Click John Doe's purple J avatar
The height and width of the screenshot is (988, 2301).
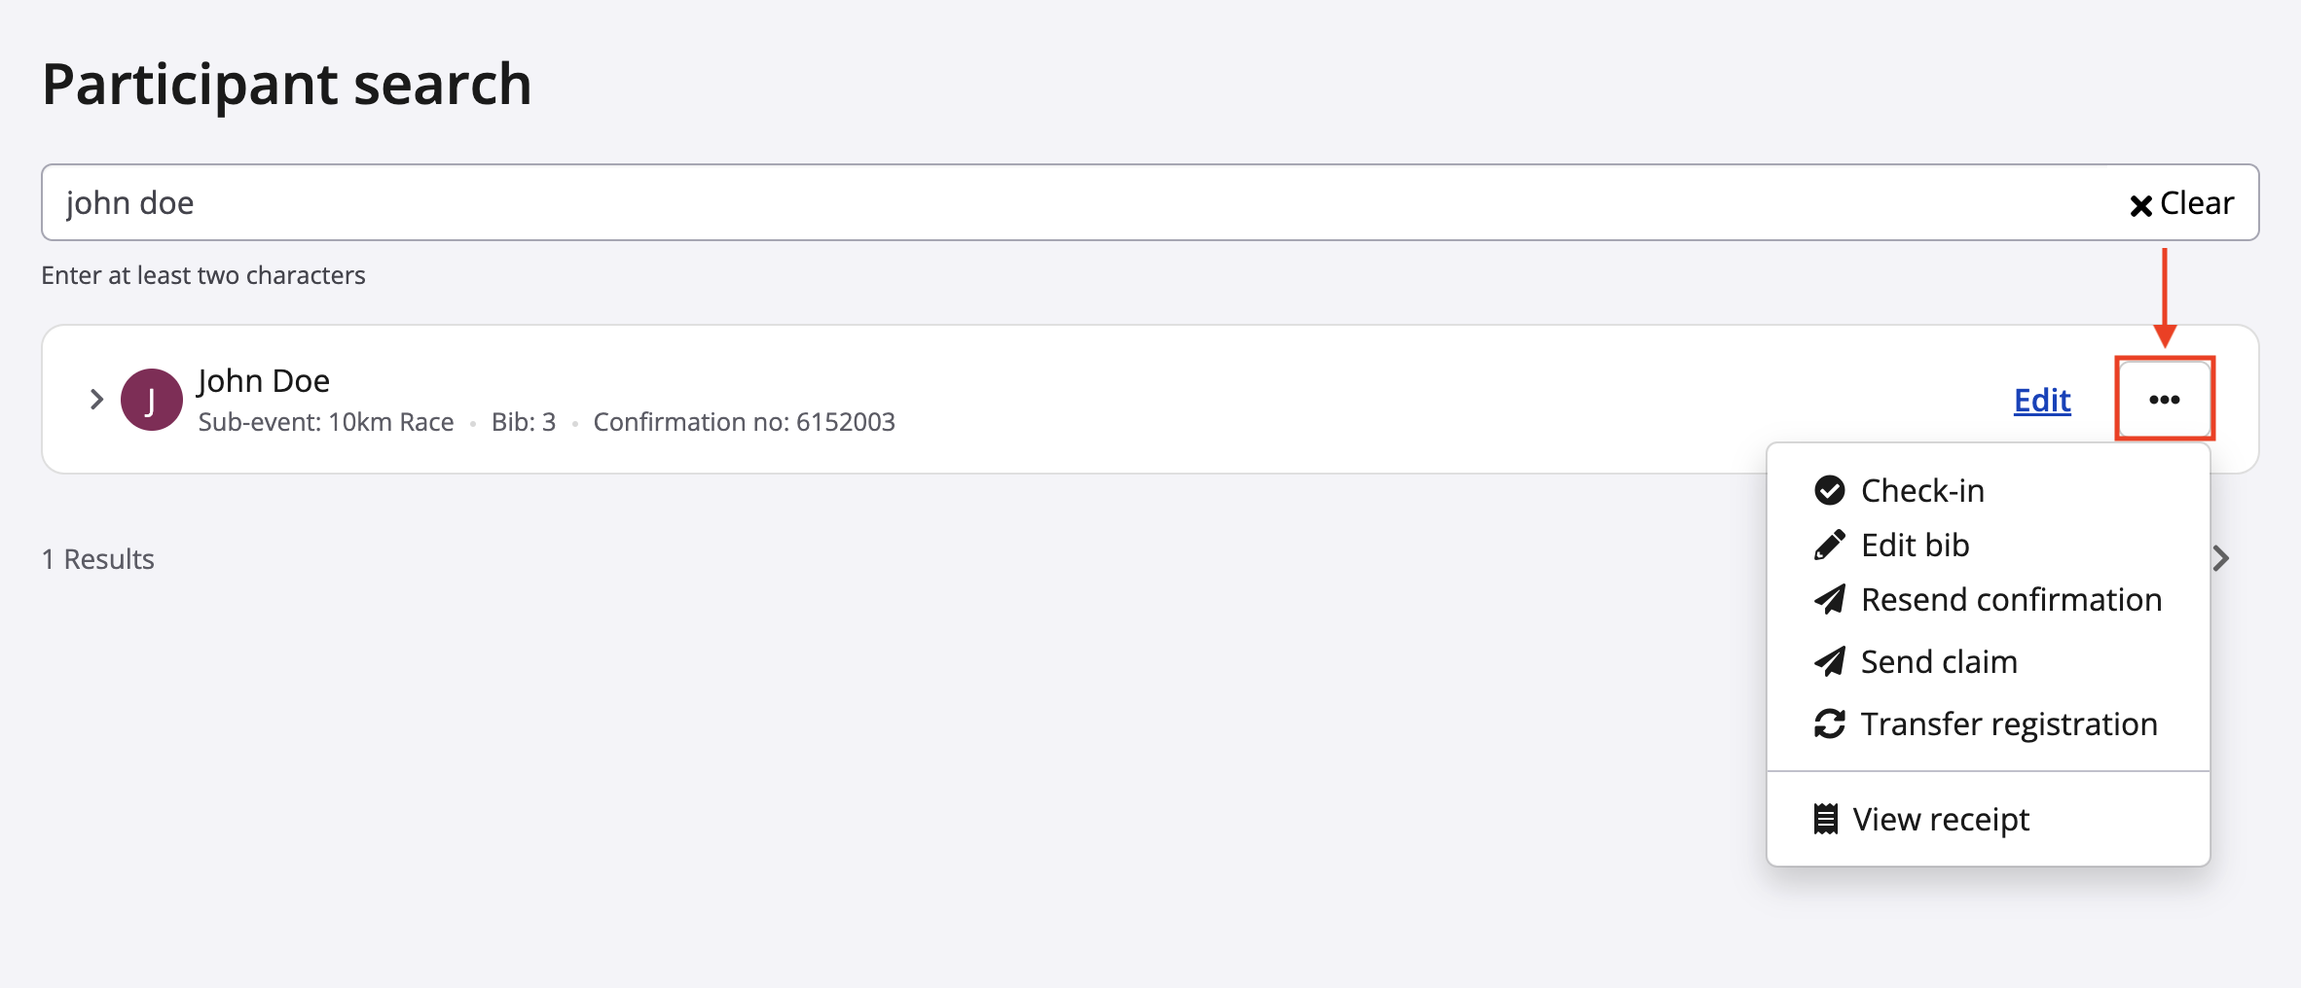point(151,400)
